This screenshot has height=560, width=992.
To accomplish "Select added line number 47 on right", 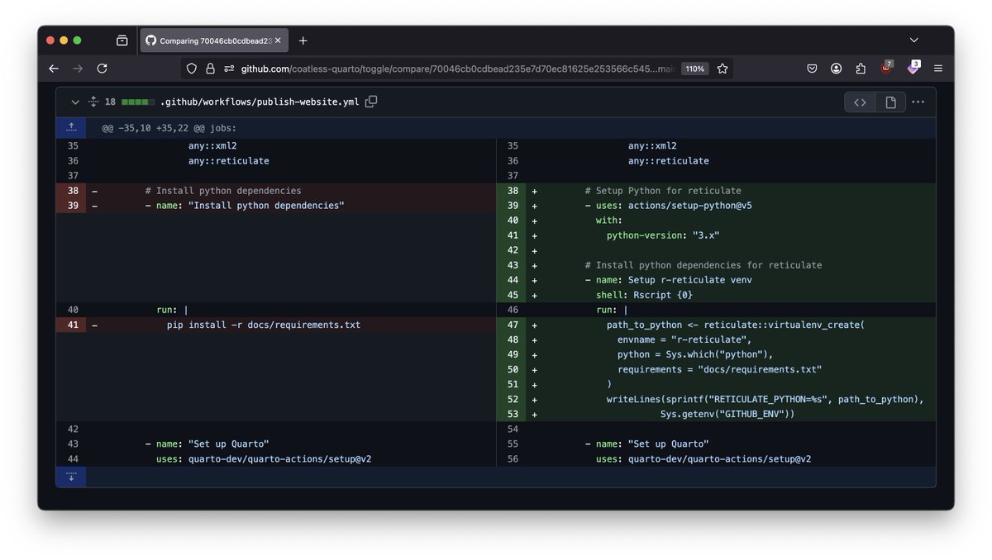I will point(511,325).
